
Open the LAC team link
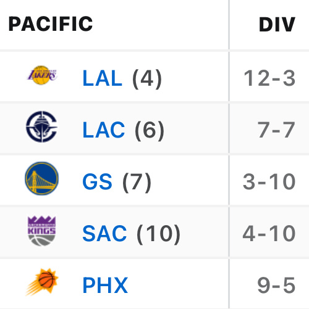[104, 130]
